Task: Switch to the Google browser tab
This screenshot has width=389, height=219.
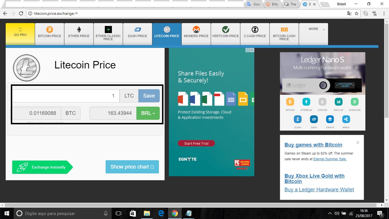Action: pos(254,4)
